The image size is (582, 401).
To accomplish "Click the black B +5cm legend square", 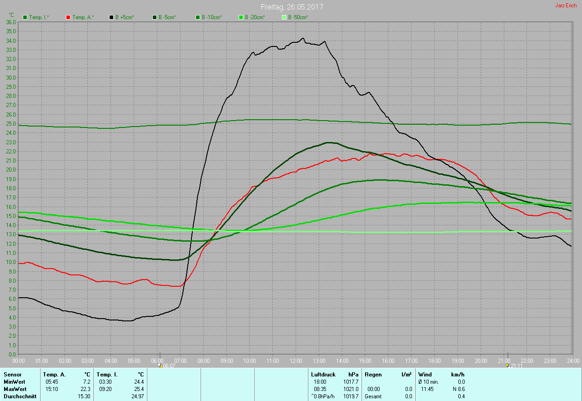I will click(x=111, y=17).
